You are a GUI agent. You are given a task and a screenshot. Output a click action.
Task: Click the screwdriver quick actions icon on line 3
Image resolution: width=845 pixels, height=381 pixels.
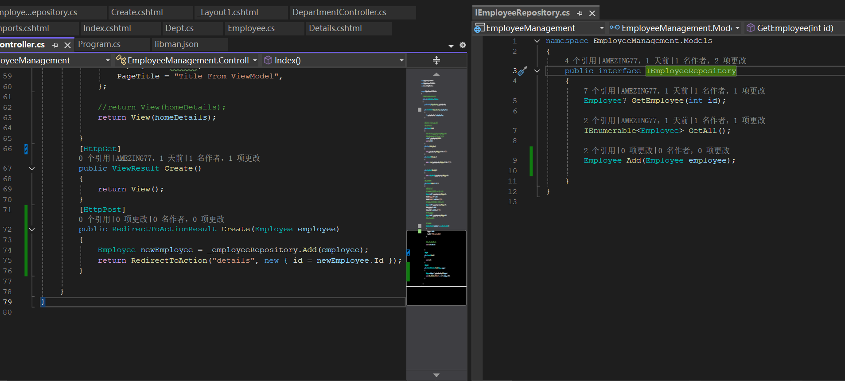pos(522,71)
